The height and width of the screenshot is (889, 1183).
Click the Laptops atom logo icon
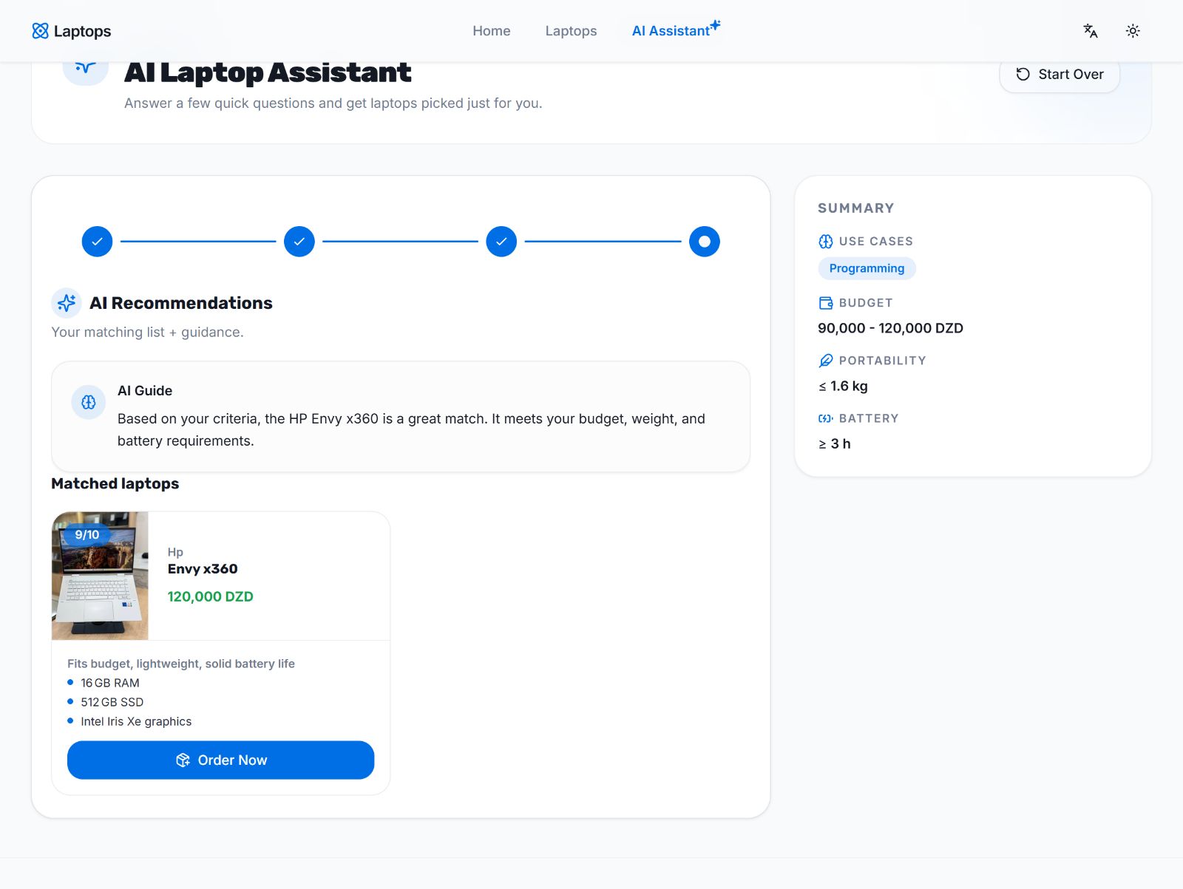tap(40, 31)
